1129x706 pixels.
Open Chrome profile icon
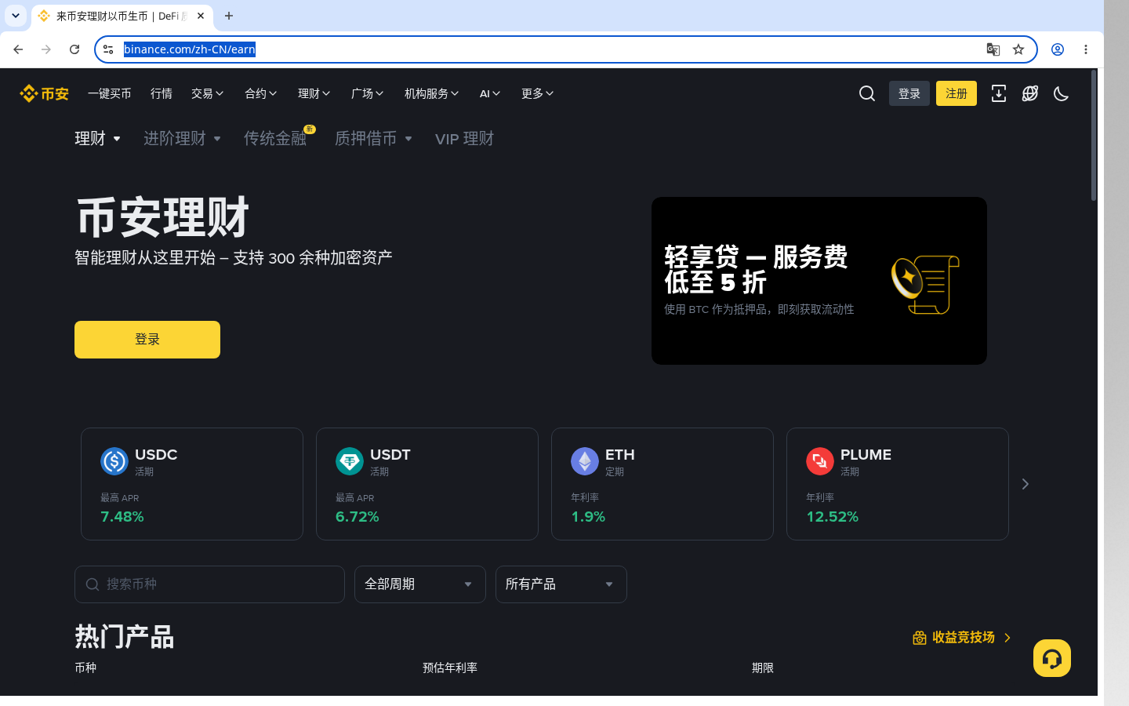pyautogui.click(x=1058, y=49)
